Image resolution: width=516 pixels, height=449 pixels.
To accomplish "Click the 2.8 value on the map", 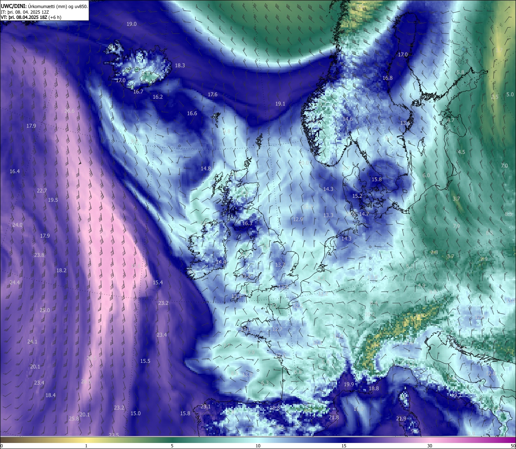I will pyautogui.click(x=434, y=252).
